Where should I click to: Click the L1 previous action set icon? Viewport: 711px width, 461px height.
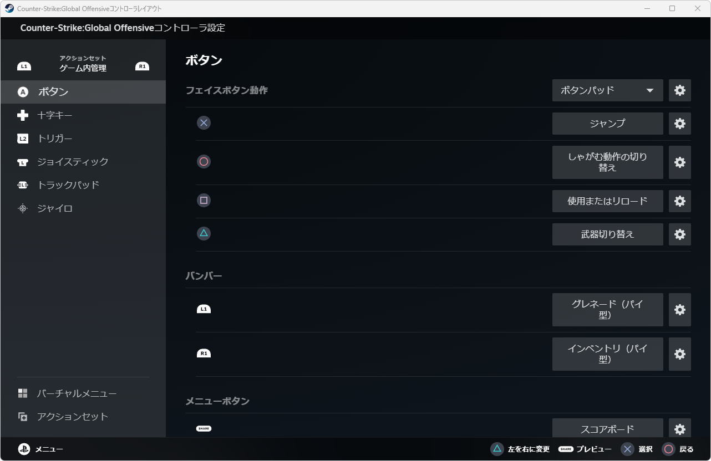click(24, 66)
